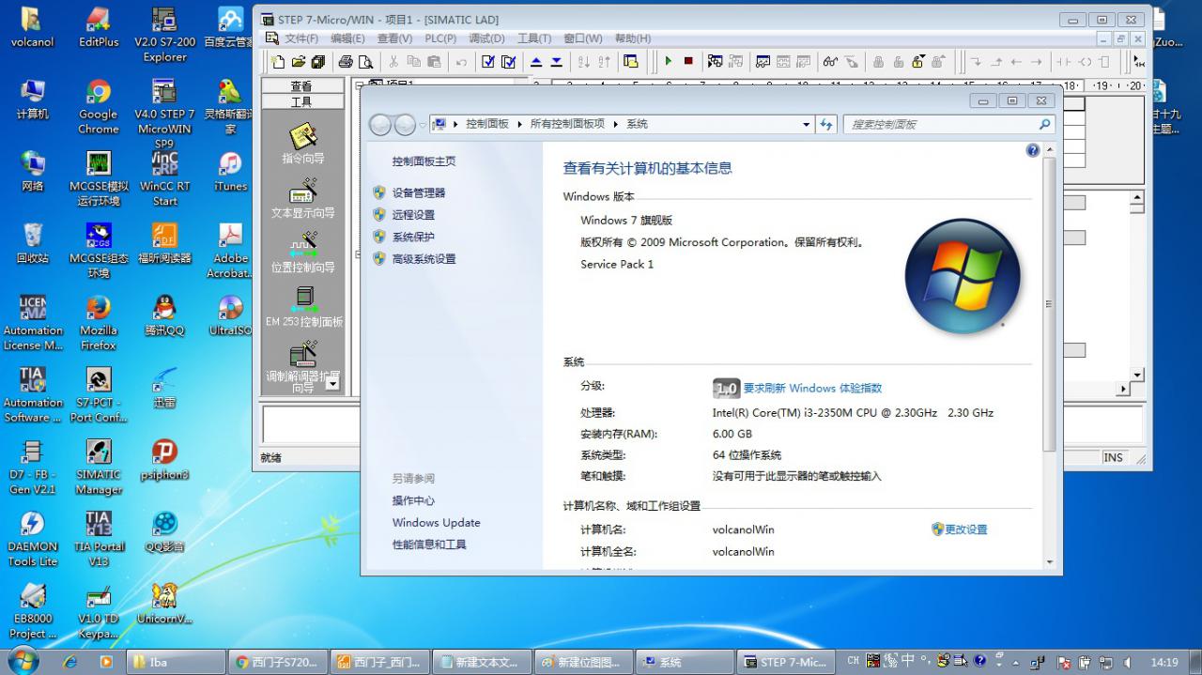Click the 搜索控制面板 search field
The image size is (1202, 675).
click(x=941, y=124)
